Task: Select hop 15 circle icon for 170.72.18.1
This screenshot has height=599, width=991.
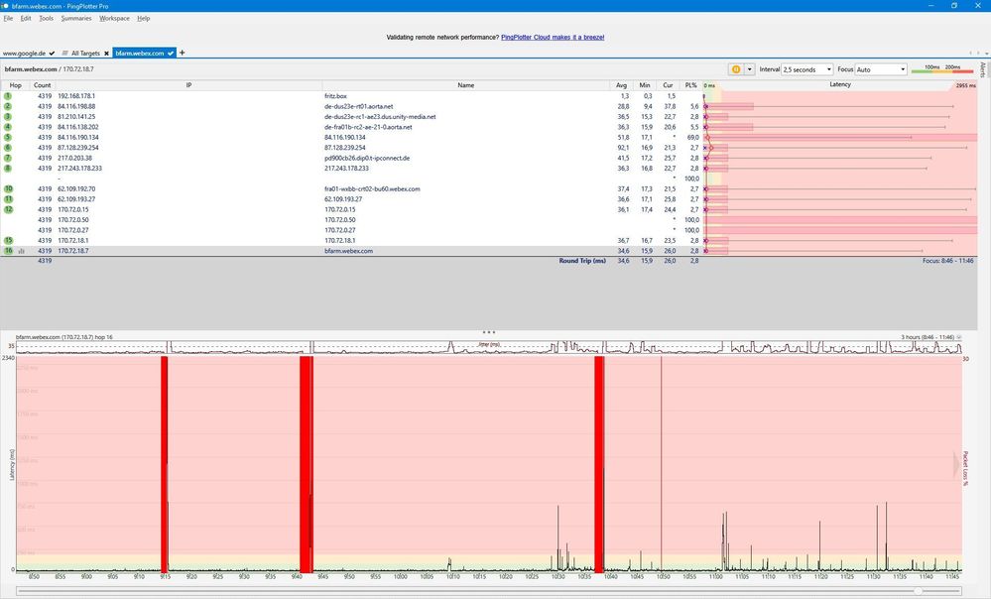Action: tap(8, 240)
